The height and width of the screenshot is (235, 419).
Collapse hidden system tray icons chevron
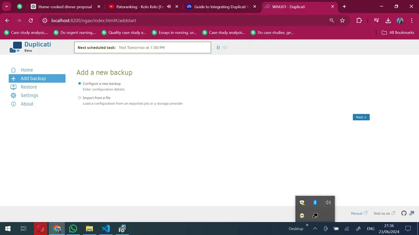315,229
